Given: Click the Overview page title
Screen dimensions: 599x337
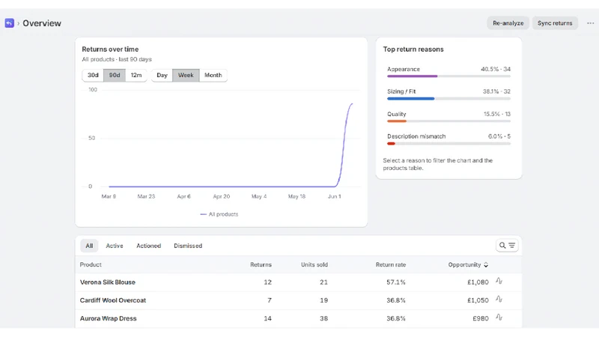Looking at the screenshot, I should (42, 23).
